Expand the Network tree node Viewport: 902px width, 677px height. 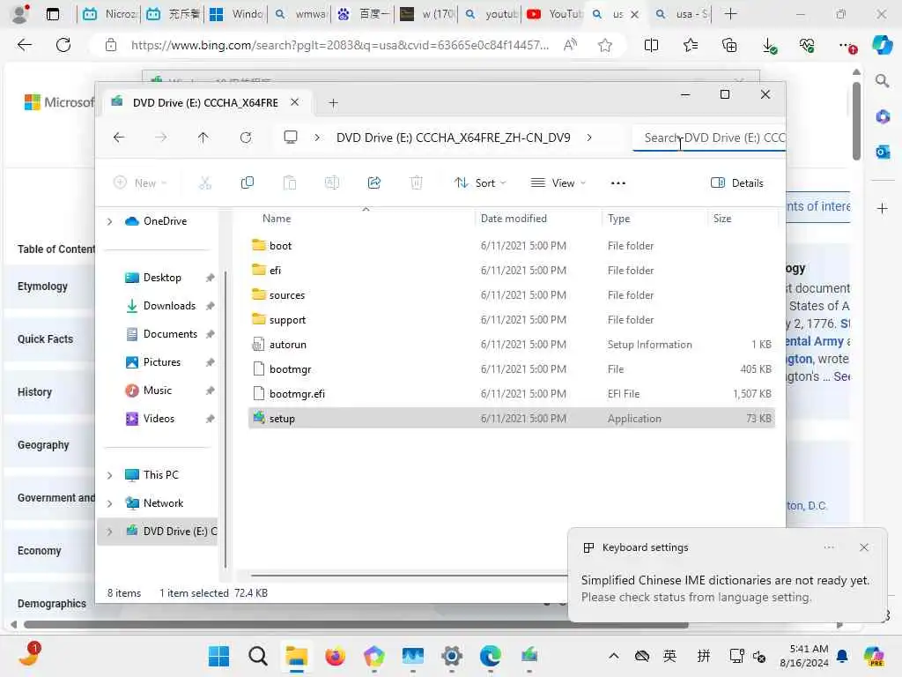(110, 503)
